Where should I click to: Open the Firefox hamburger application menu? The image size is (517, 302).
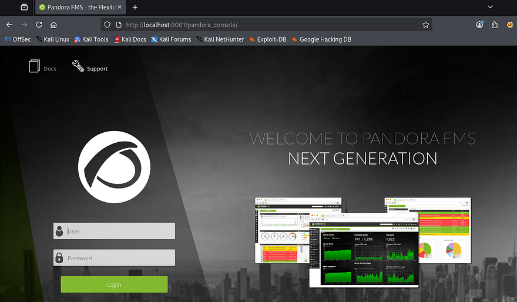(x=509, y=25)
